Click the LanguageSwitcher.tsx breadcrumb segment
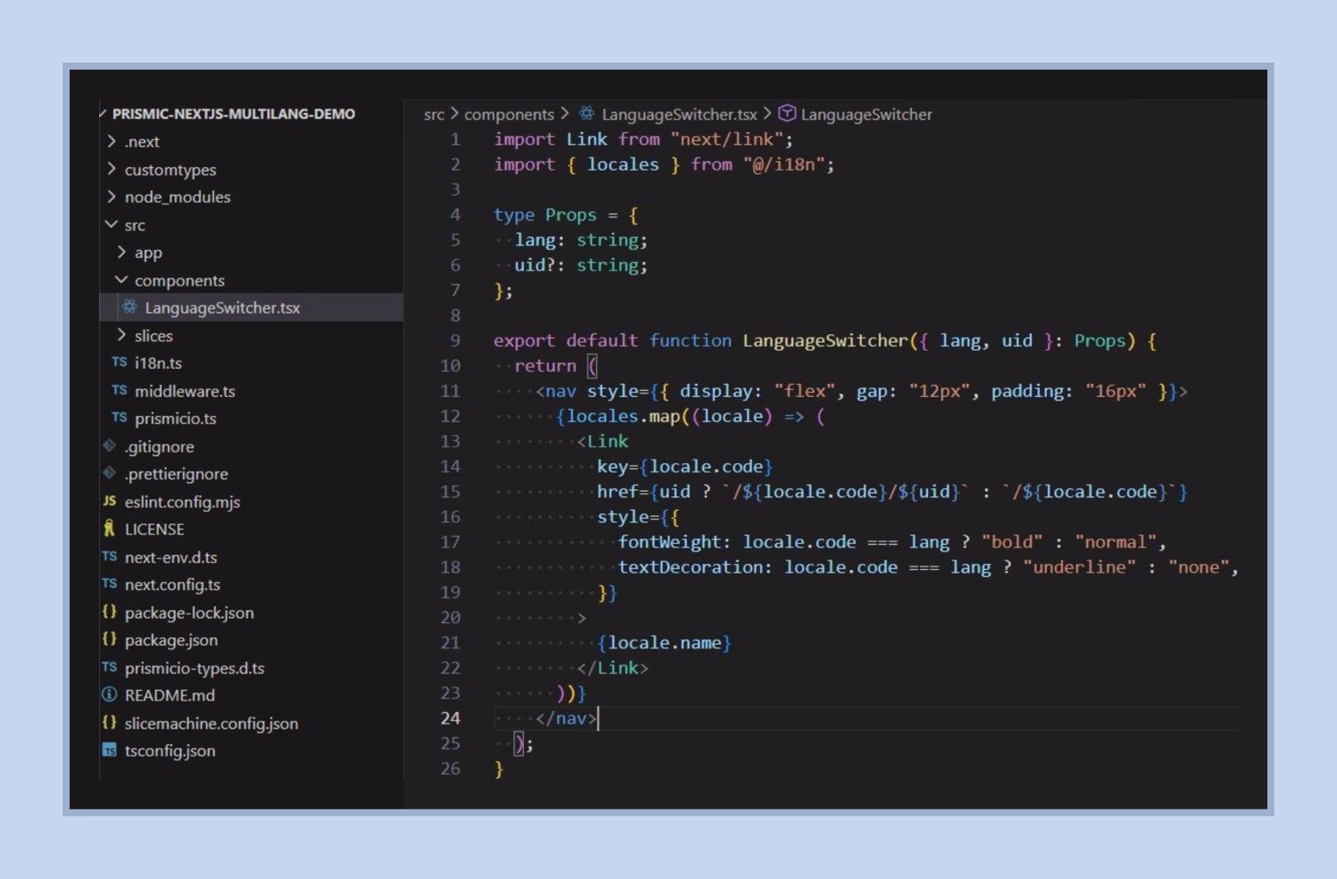This screenshot has width=1337, height=879. (x=679, y=114)
